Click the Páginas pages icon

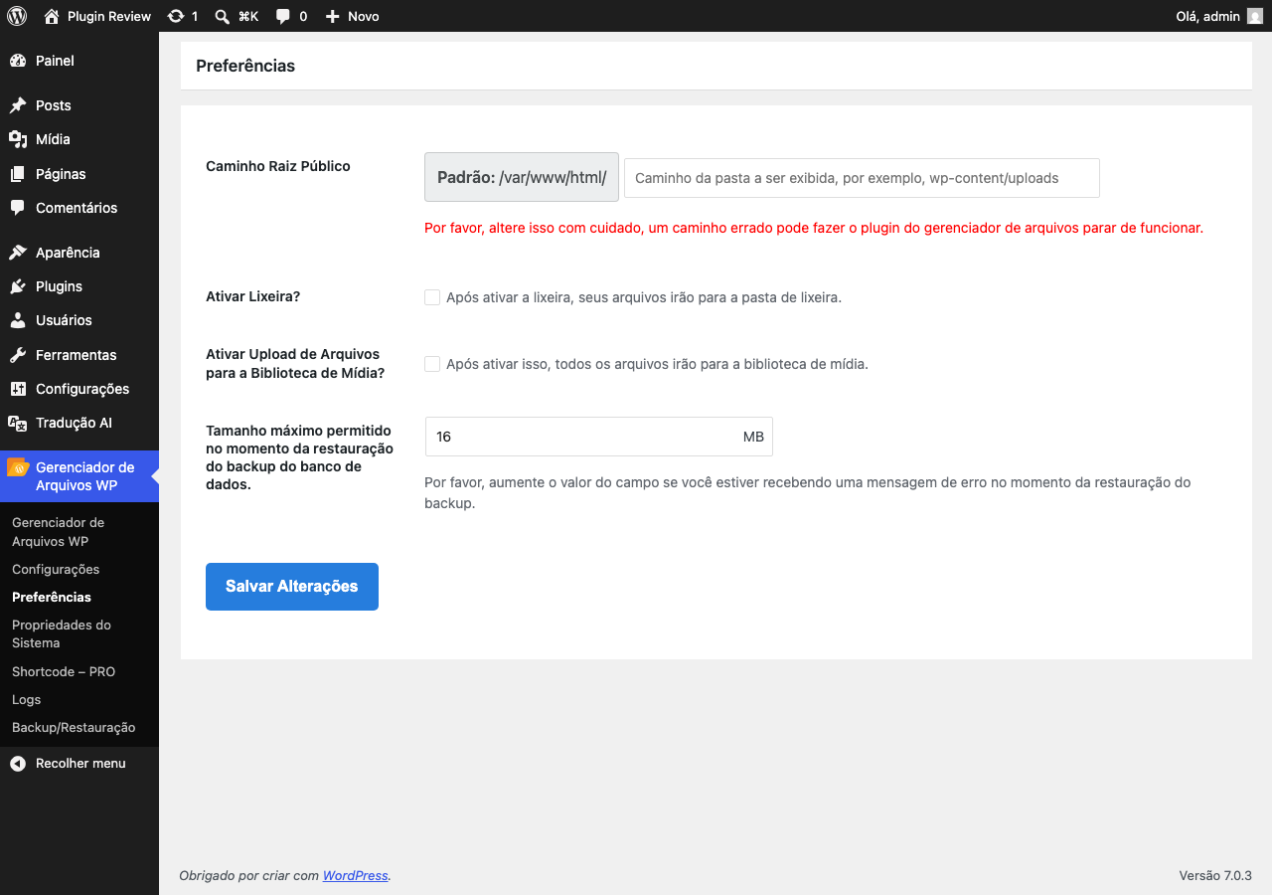pyautogui.click(x=18, y=174)
